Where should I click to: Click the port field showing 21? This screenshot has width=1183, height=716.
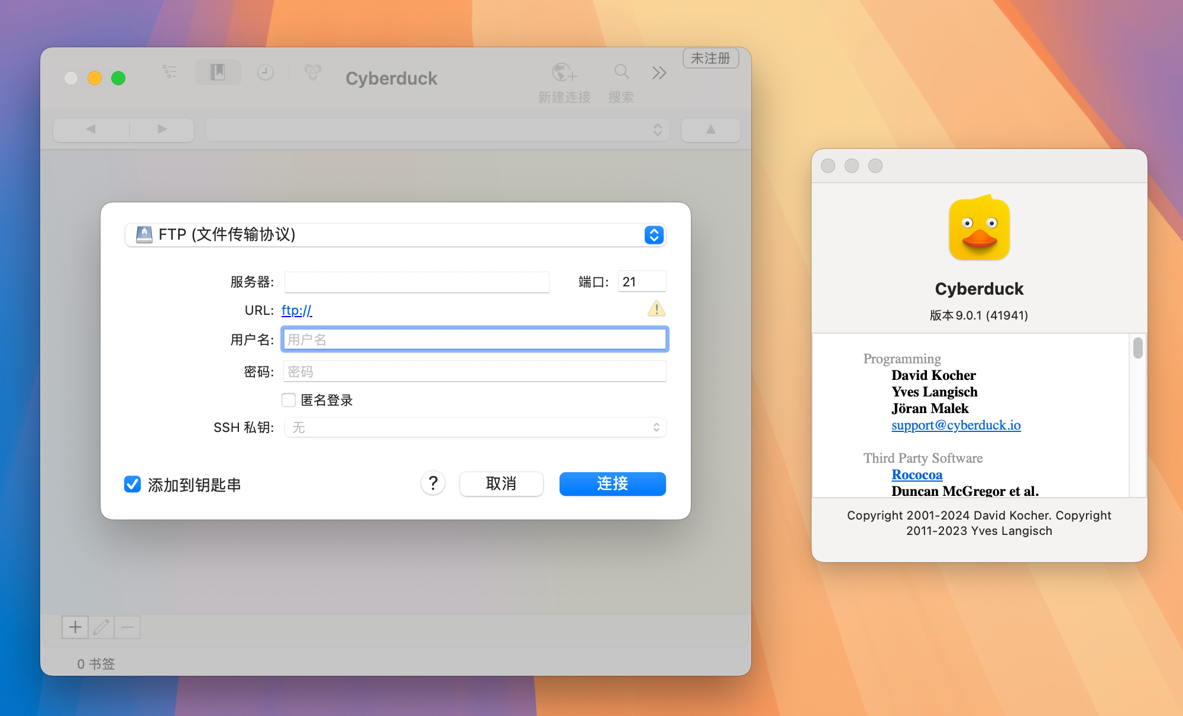[642, 282]
